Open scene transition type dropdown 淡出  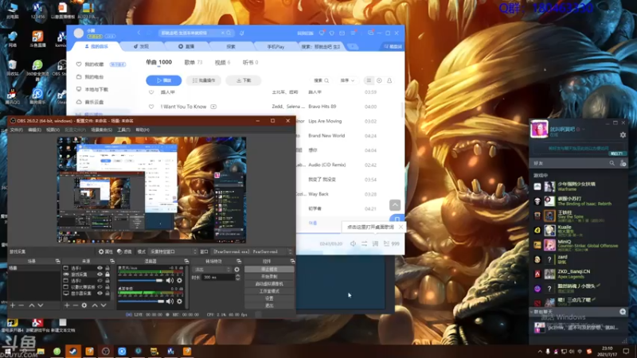tap(212, 270)
